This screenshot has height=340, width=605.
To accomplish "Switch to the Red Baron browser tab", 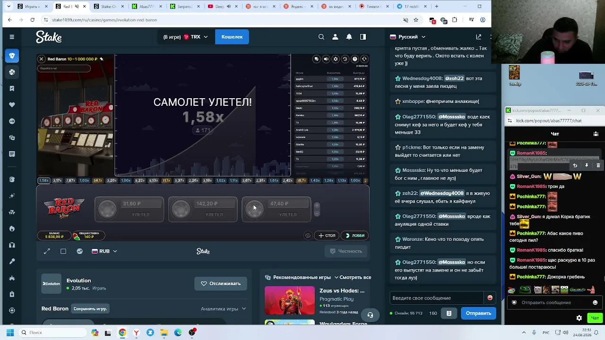I will [x=71, y=7].
